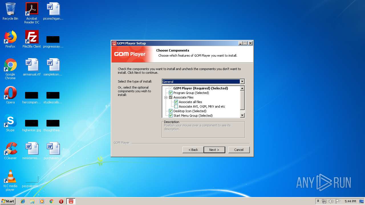
Task: Collapse the Associate Files tree node
Action: click(x=166, y=97)
